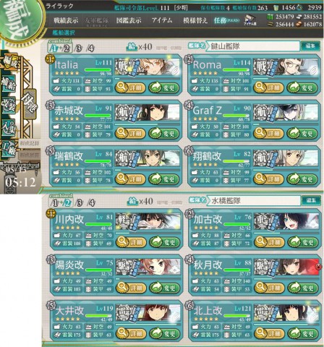Click the fleet name field 鍵山艦隊

tap(254, 46)
